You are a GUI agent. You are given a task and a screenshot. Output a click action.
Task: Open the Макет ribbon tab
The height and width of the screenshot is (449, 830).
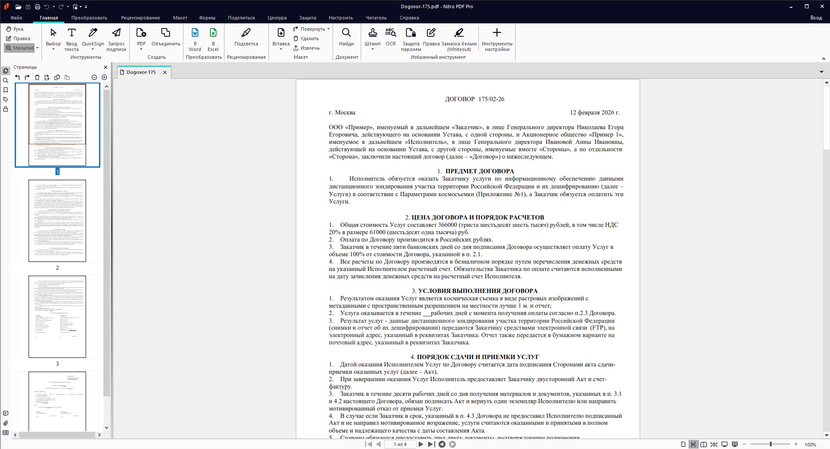tap(180, 18)
